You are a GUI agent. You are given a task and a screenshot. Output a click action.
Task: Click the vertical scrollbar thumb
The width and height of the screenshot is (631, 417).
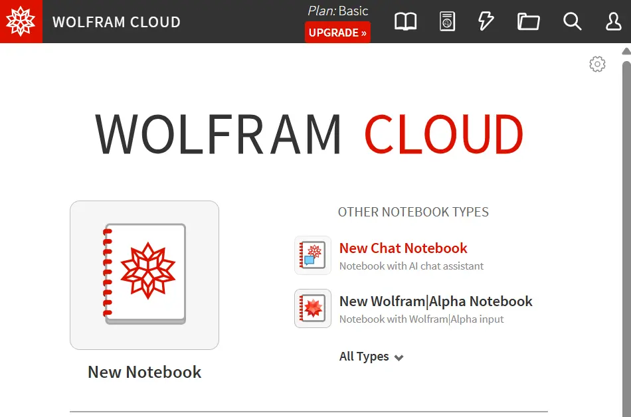click(x=626, y=232)
